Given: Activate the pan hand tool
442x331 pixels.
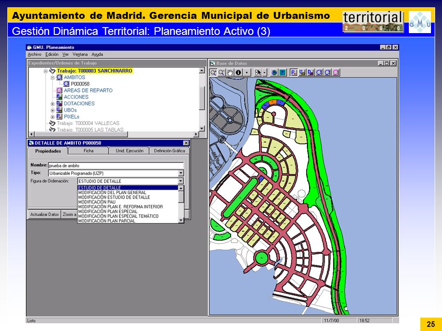Looking at the screenshot, I should pyautogui.click(x=230, y=73).
